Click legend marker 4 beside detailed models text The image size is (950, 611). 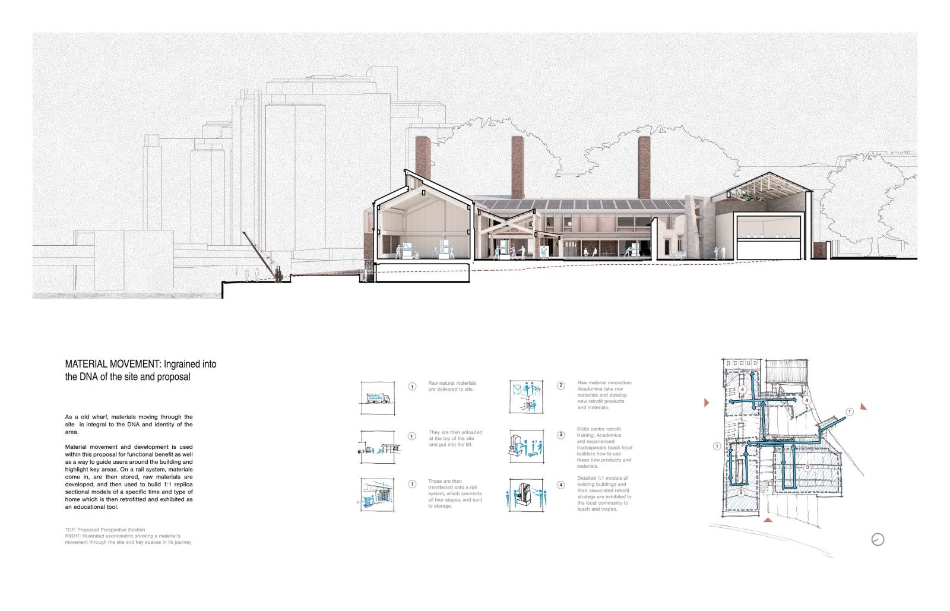pyautogui.click(x=561, y=485)
